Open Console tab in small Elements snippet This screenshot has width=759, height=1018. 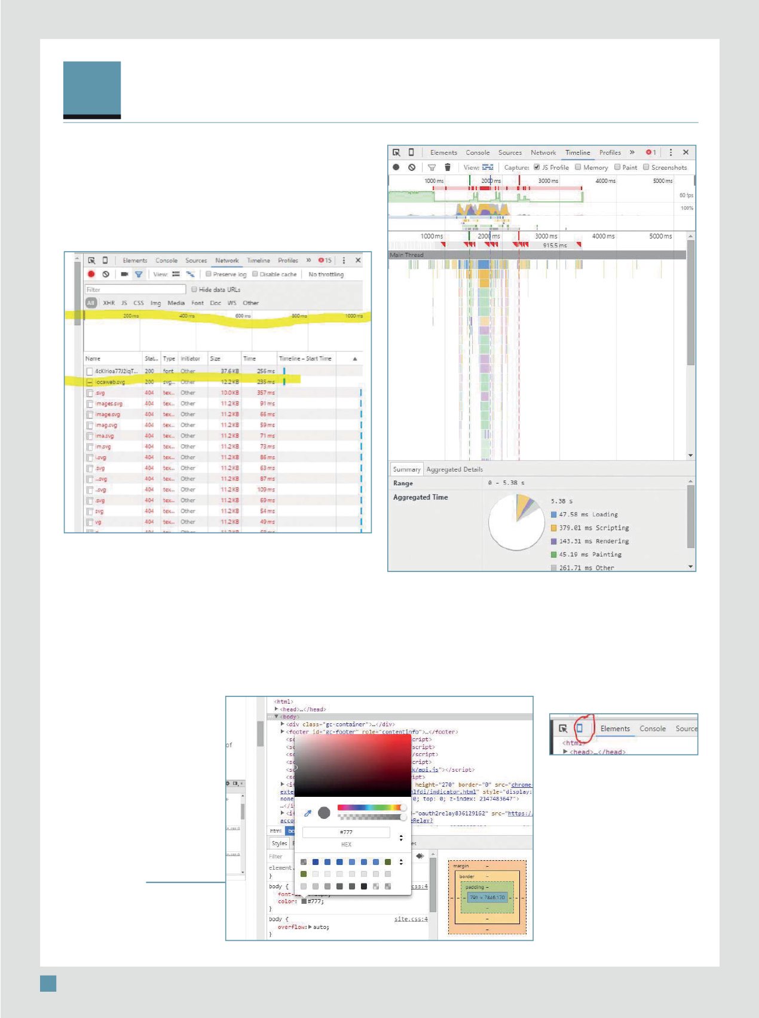click(x=653, y=729)
